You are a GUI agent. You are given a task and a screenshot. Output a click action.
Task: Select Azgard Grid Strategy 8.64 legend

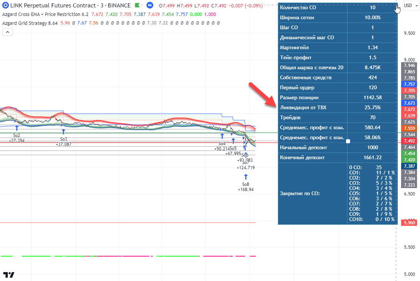[x=30, y=23]
